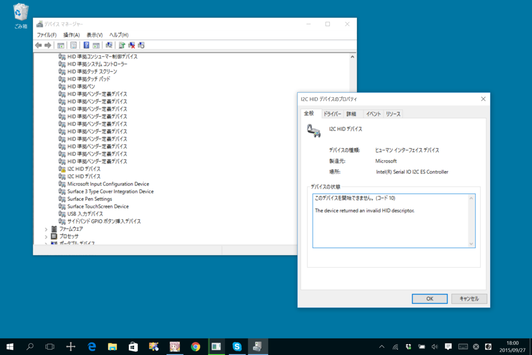Screen dimensions: 532x355
Task: Click the Back arrow in Device Manager toolbar
Action: coord(38,45)
